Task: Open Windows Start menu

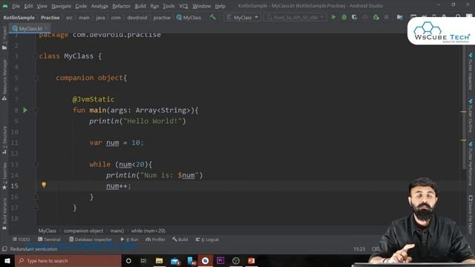Action: (7, 260)
